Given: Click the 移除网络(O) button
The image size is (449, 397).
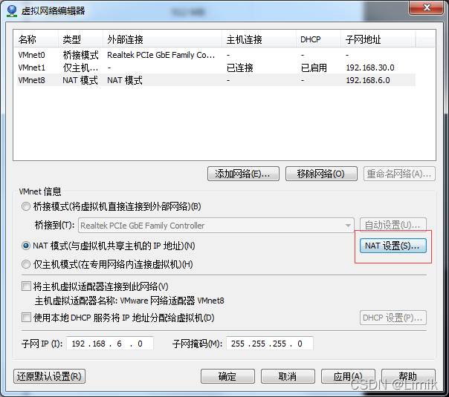Looking at the screenshot, I should (321, 174).
